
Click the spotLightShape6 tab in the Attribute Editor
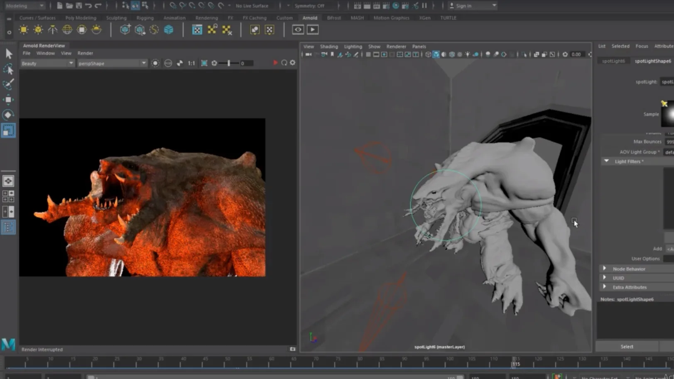point(652,61)
